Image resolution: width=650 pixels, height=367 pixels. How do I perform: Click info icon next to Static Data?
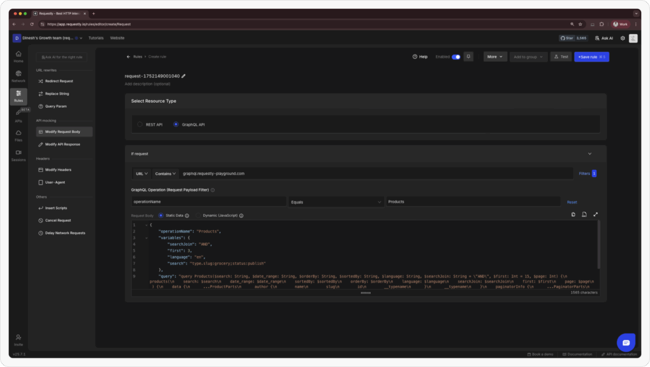[187, 216]
